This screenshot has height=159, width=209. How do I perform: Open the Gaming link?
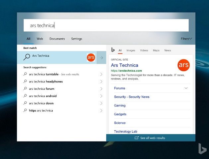coord(120,106)
